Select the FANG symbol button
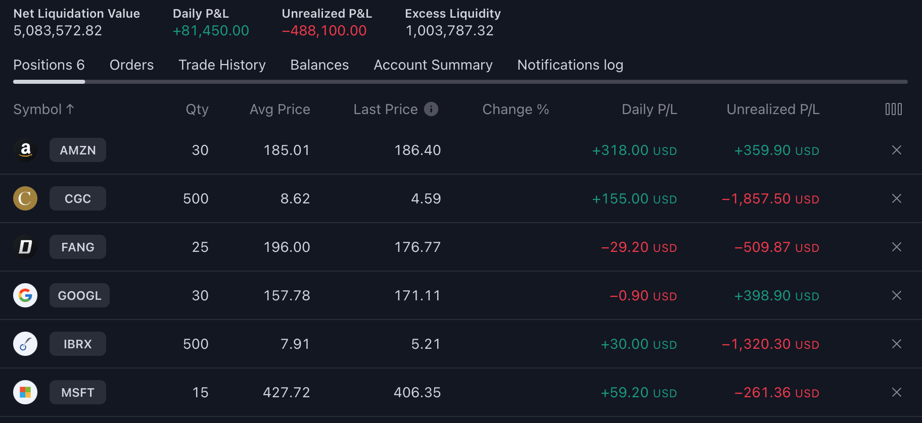Viewport: 922px width, 423px height. tap(78, 247)
